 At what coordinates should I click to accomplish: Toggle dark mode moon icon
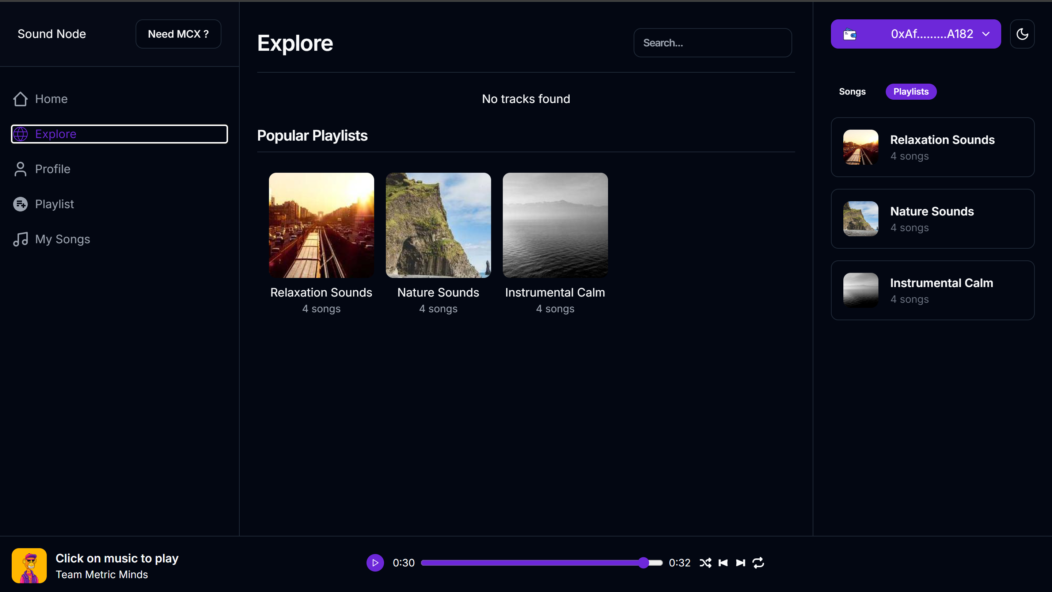pos(1022,34)
